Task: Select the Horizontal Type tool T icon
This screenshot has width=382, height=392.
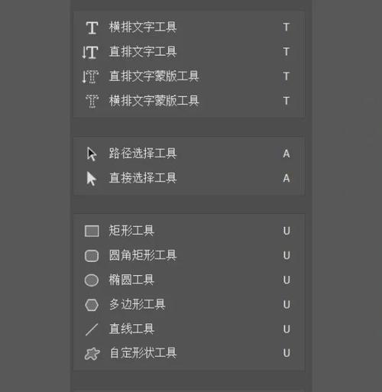Action: [x=92, y=28]
